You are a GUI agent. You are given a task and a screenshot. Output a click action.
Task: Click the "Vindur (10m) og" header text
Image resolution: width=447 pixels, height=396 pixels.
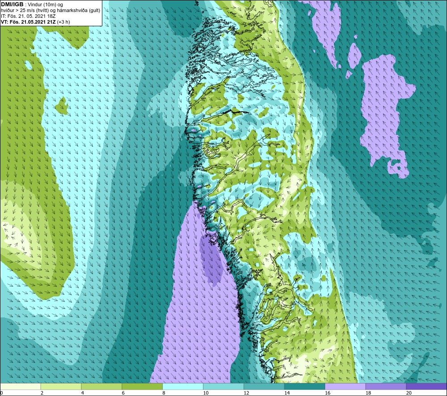click(46, 5)
